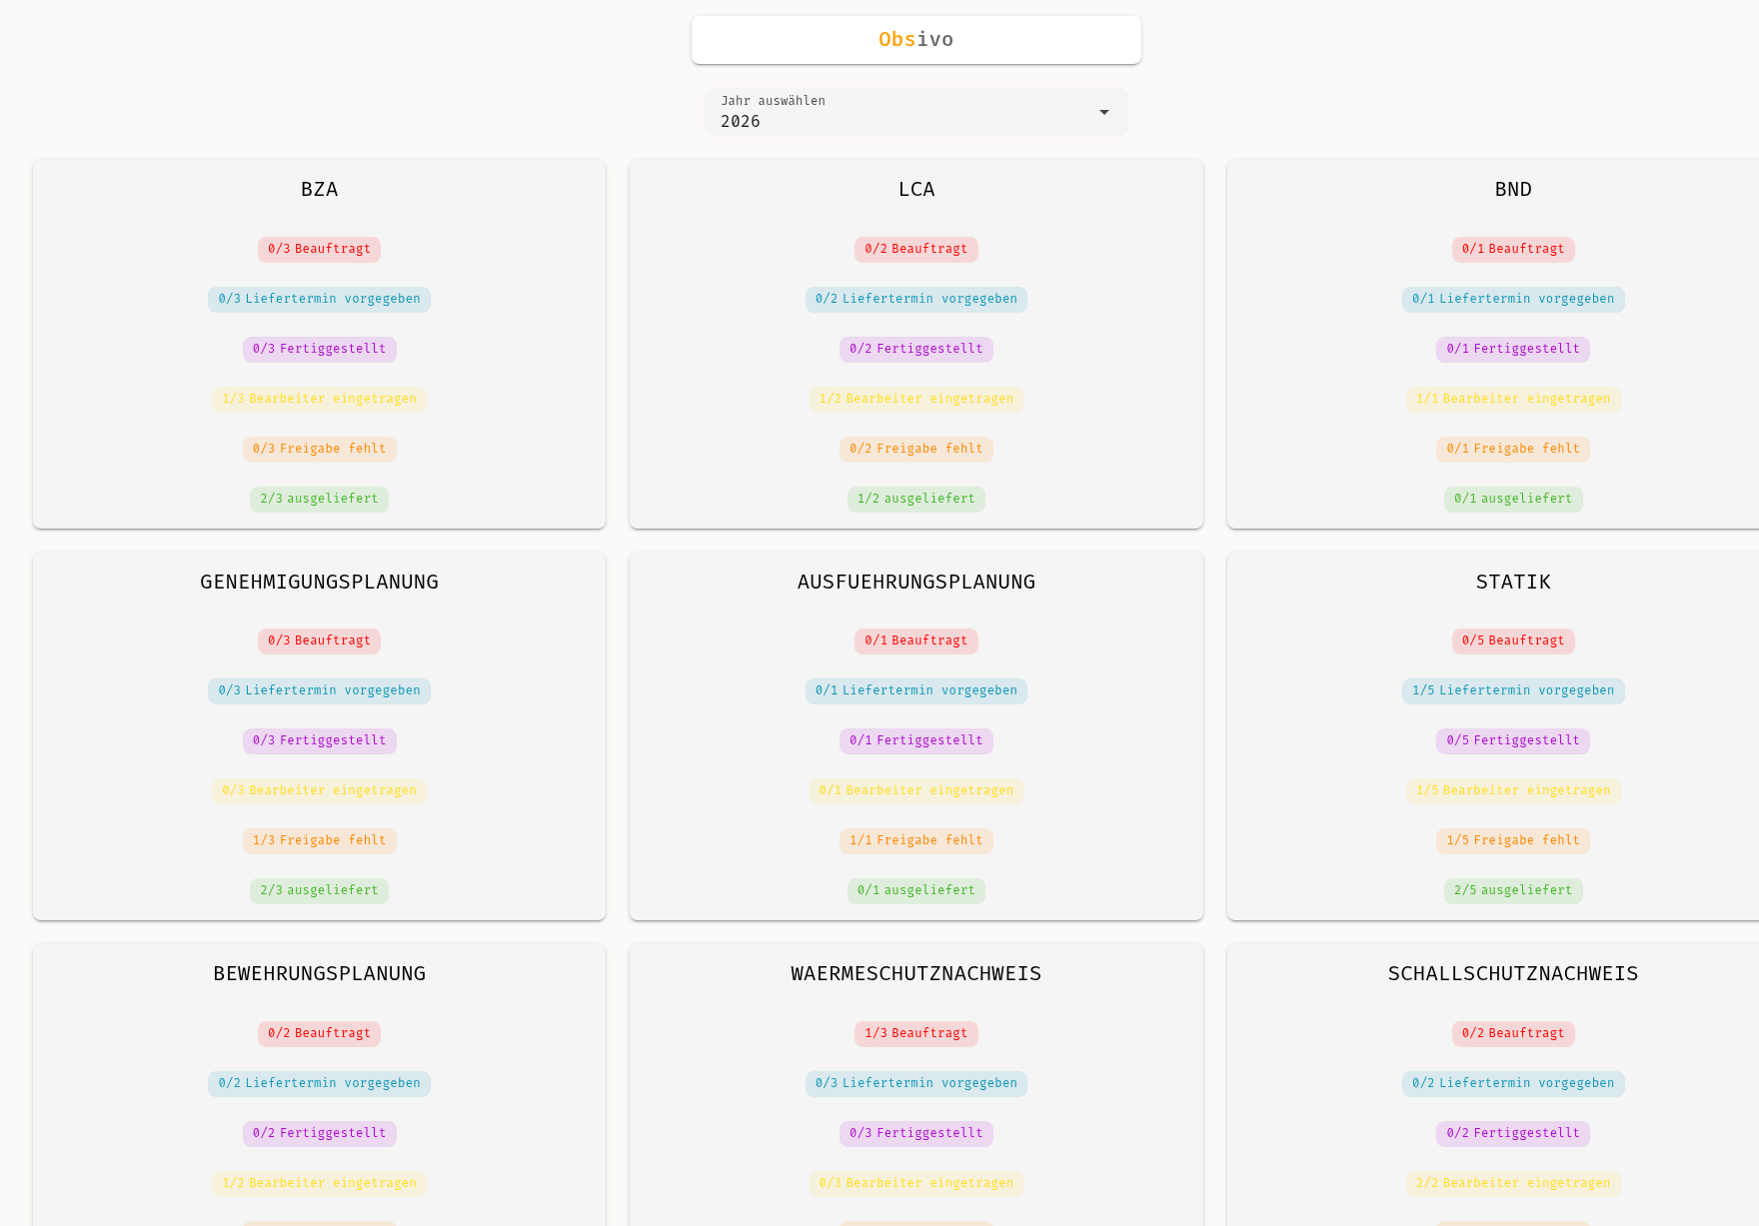Select the BND card heading

(x=1513, y=190)
